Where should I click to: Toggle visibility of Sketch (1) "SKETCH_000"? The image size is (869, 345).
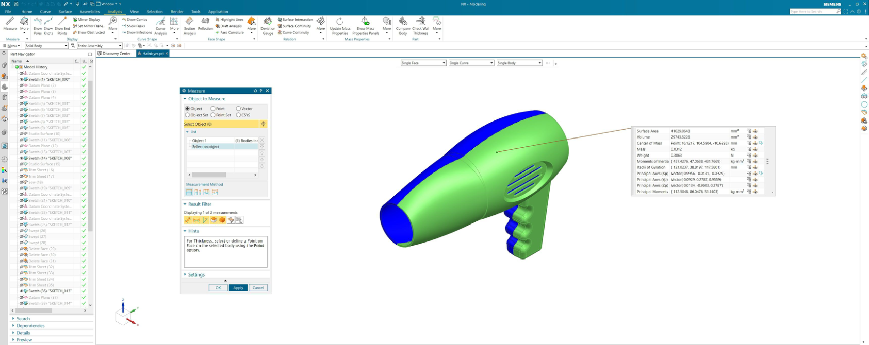click(22, 79)
